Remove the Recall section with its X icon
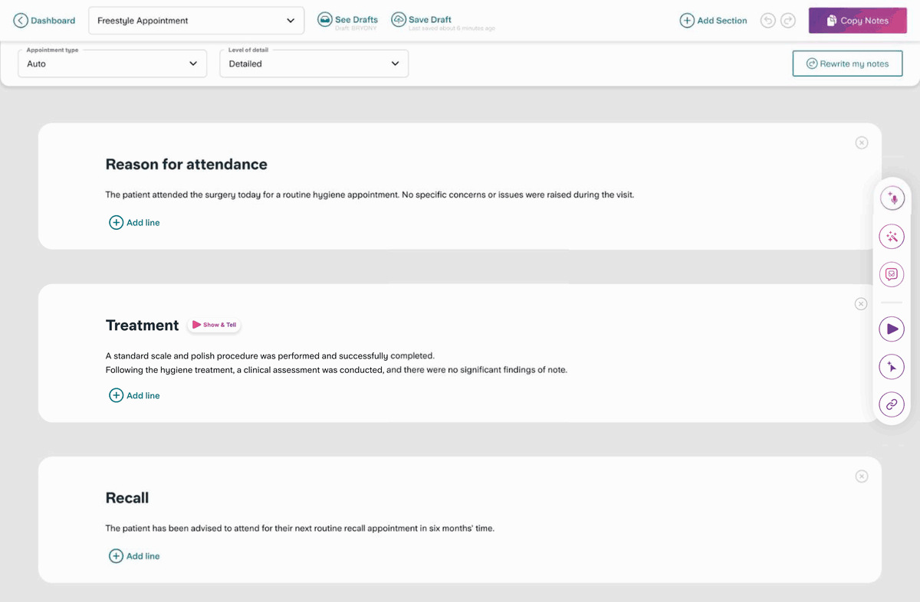 tap(862, 476)
